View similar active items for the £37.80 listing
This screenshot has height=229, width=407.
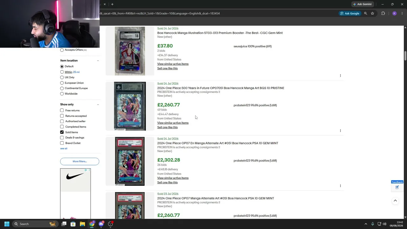173,64
